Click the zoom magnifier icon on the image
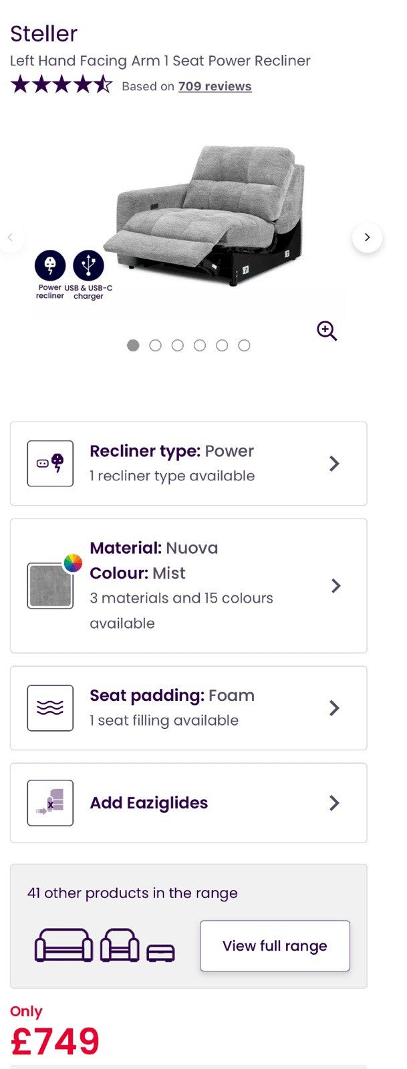The width and height of the screenshot is (407, 1069). pos(327,331)
